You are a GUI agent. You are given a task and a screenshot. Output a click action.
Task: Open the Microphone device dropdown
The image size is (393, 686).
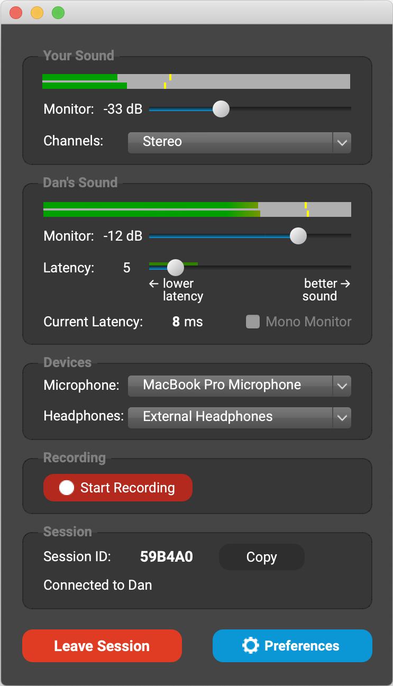(231, 386)
